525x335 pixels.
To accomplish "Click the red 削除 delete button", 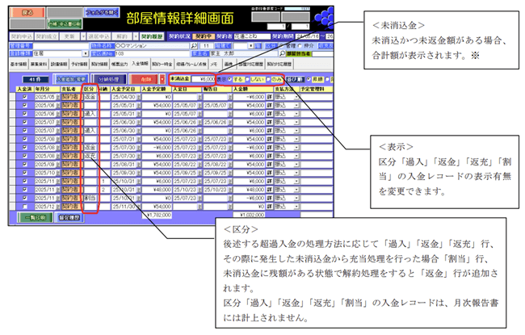I will [x=145, y=80].
